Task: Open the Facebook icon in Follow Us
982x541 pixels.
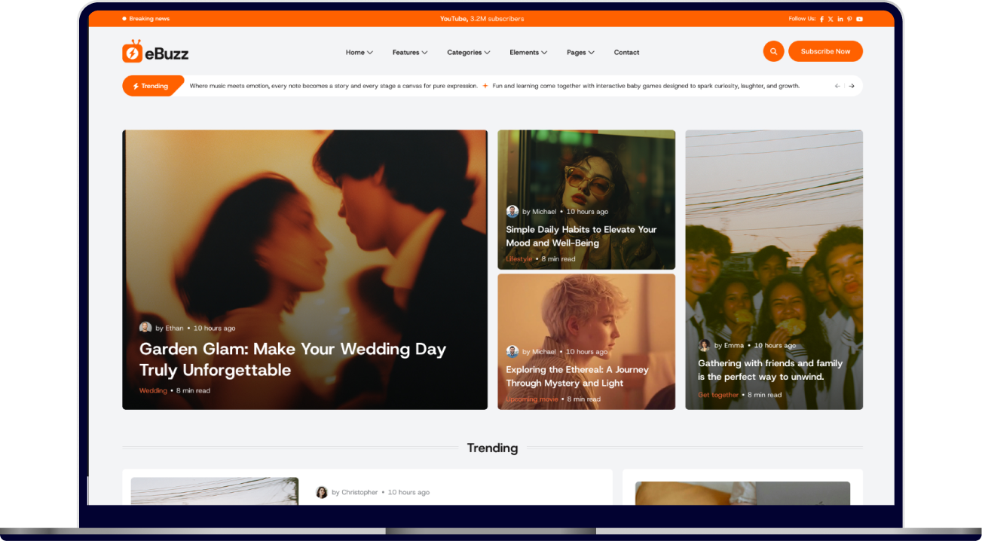Action: pos(821,19)
